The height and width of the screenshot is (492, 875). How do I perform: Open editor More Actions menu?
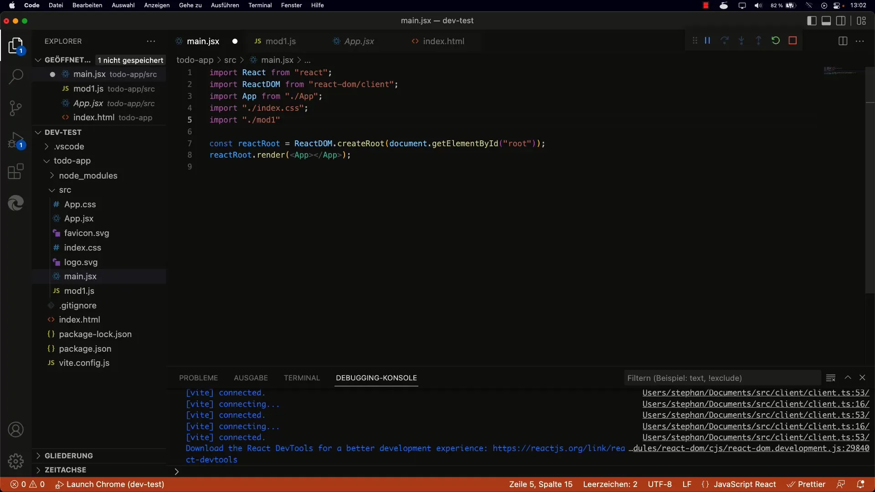pos(860,41)
